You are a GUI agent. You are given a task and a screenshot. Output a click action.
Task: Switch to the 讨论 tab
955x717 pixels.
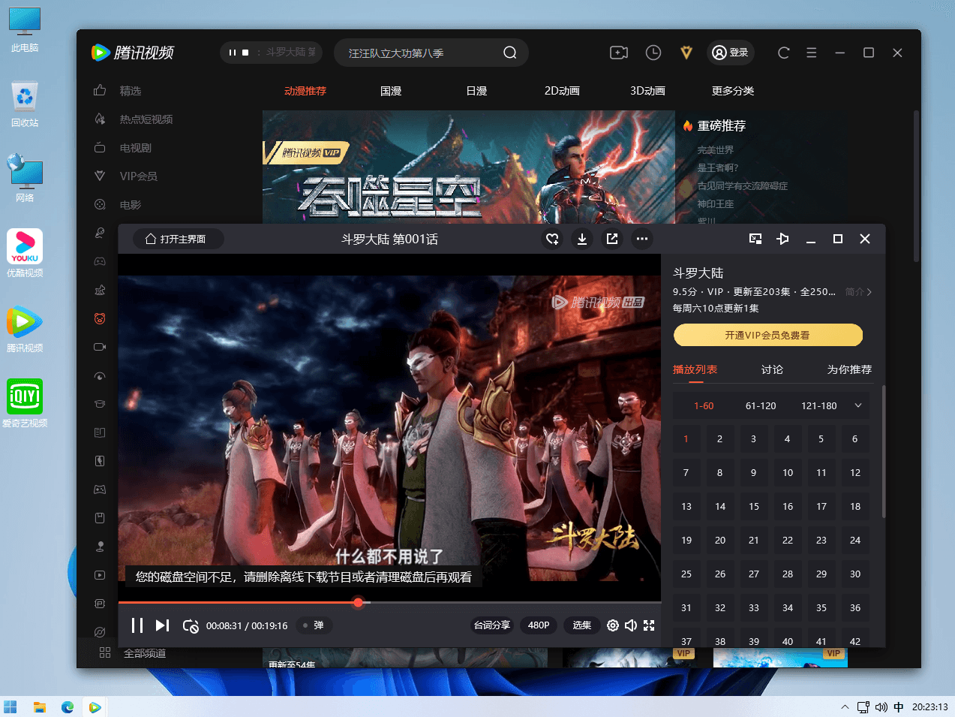click(x=772, y=369)
